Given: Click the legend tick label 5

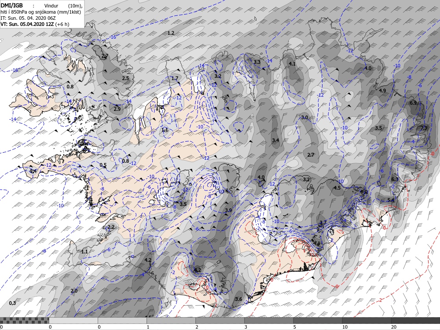Looking at the screenshot, I should coord(295,327).
